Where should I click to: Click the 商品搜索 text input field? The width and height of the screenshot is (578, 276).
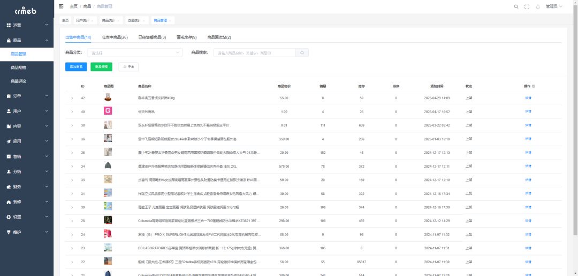pos(255,53)
